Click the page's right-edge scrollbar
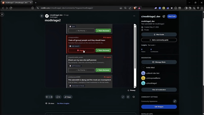Image resolution: width=204 pixels, height=115 pixels. (203, 52)
